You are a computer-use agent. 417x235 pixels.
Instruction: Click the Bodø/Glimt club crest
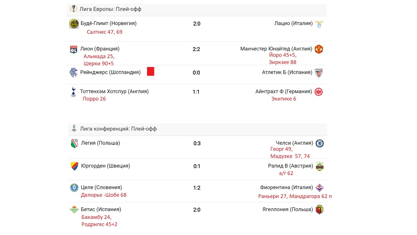(x=74, y=24)
